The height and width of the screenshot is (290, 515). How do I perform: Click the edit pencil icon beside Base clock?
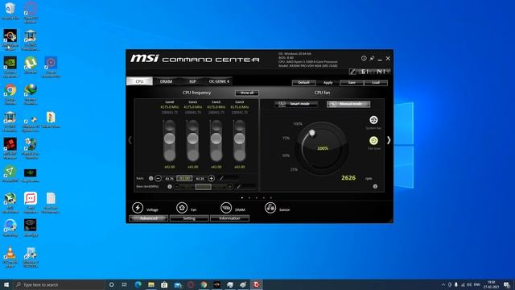point(239,186)
